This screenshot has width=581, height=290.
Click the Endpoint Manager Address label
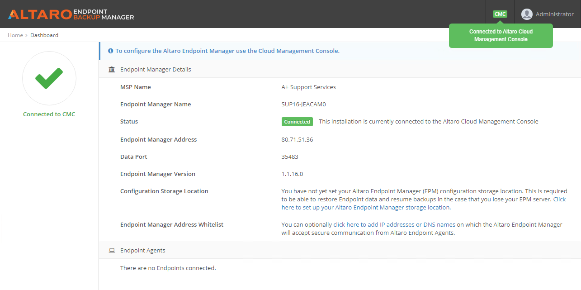coord(159,139)
